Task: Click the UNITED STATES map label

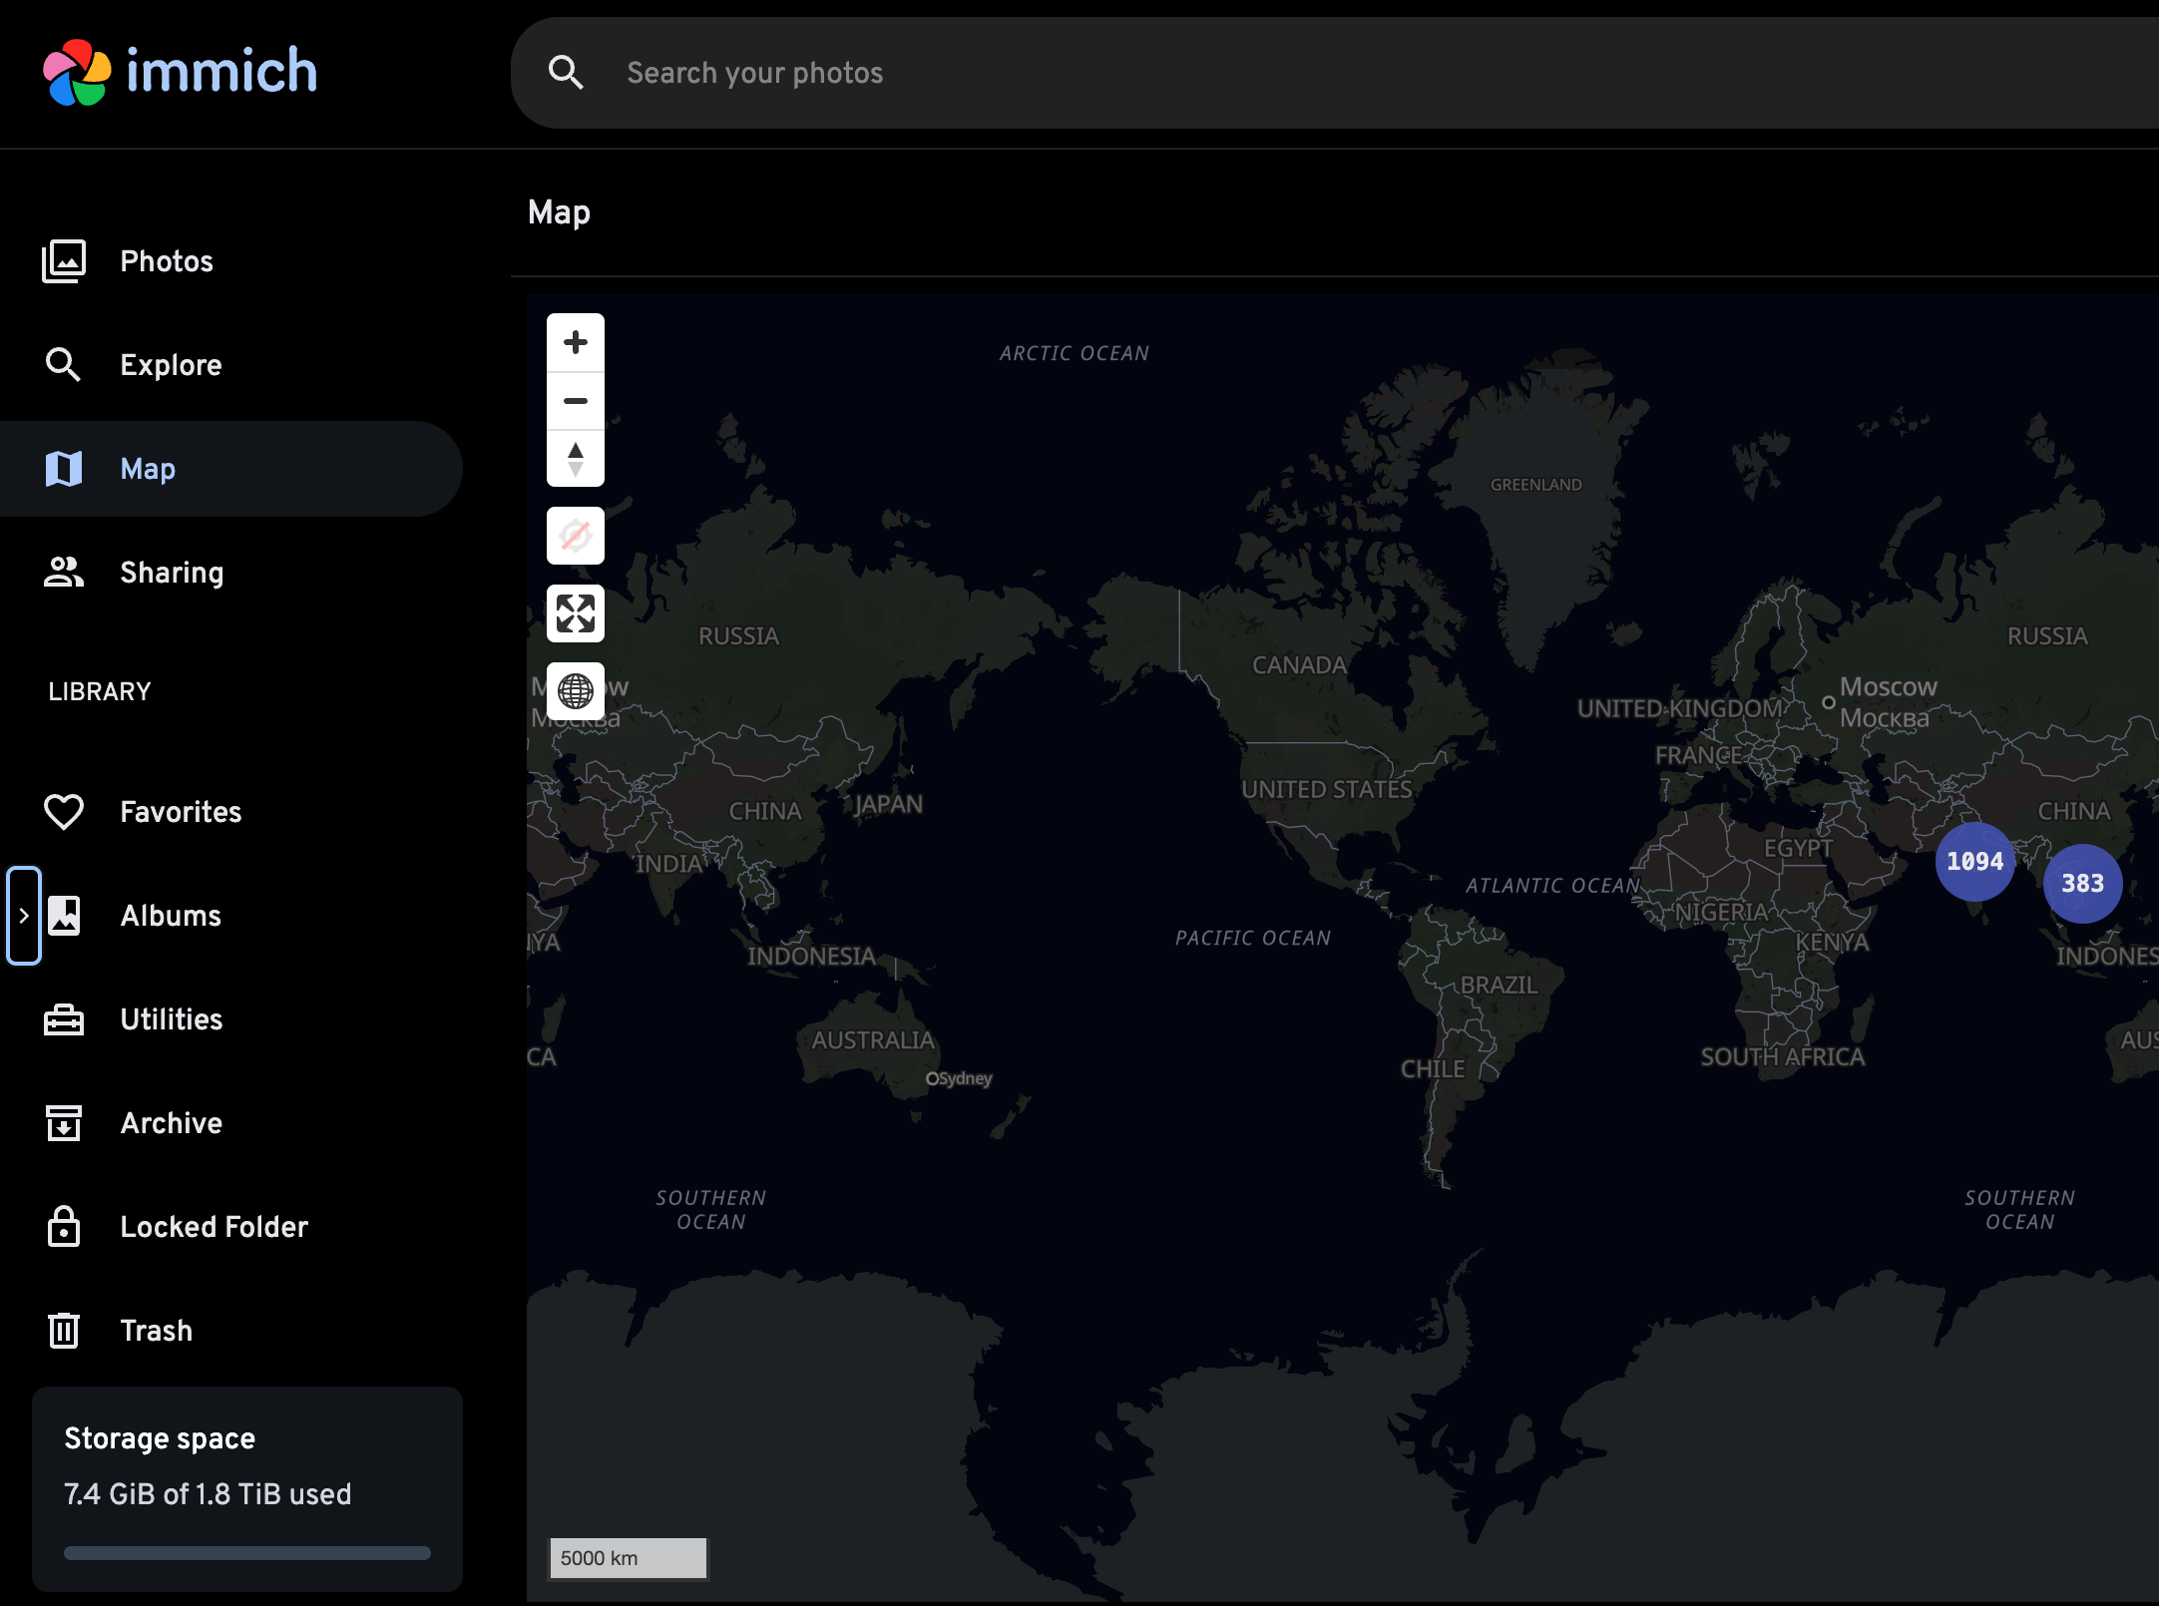Action: (x=1327, y=790)
